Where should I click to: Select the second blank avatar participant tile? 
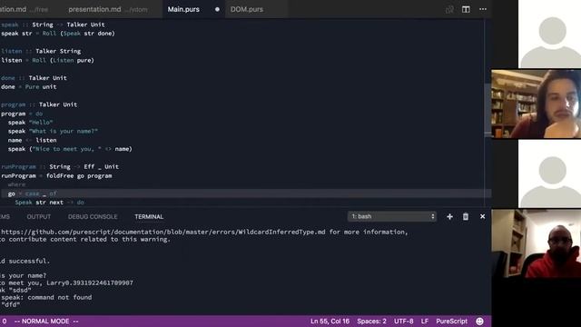(x=549, y=173)
